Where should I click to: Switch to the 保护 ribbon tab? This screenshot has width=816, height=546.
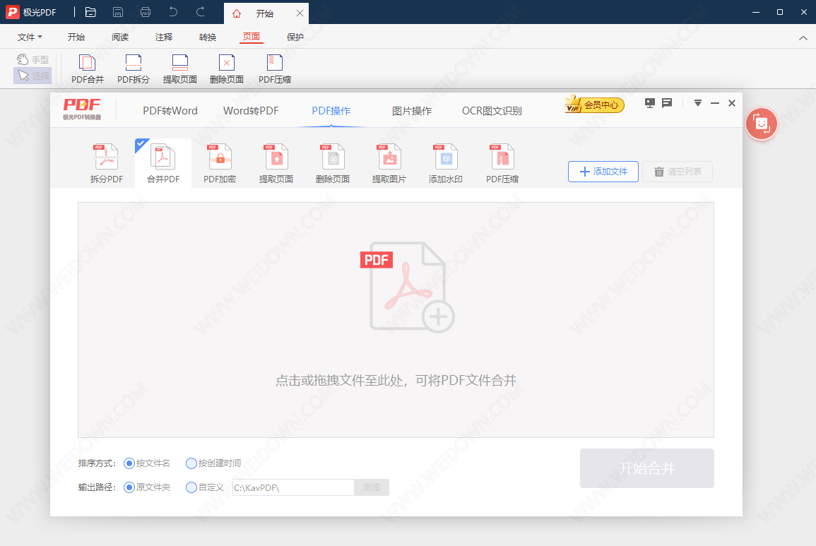295,37
